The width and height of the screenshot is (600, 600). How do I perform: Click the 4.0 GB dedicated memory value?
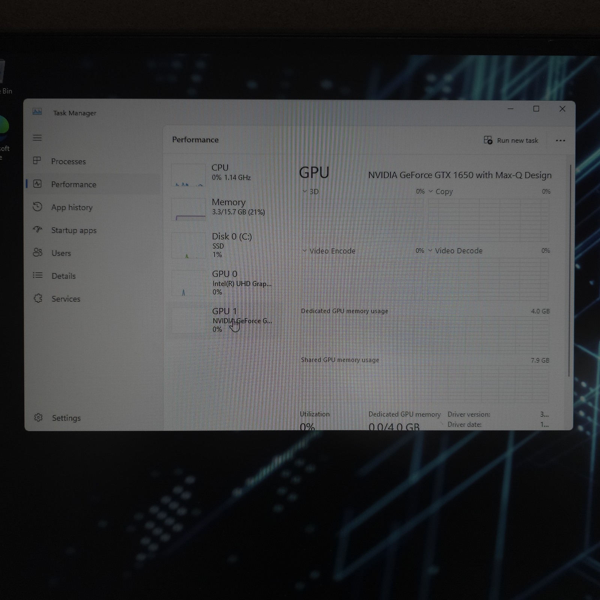540,311
